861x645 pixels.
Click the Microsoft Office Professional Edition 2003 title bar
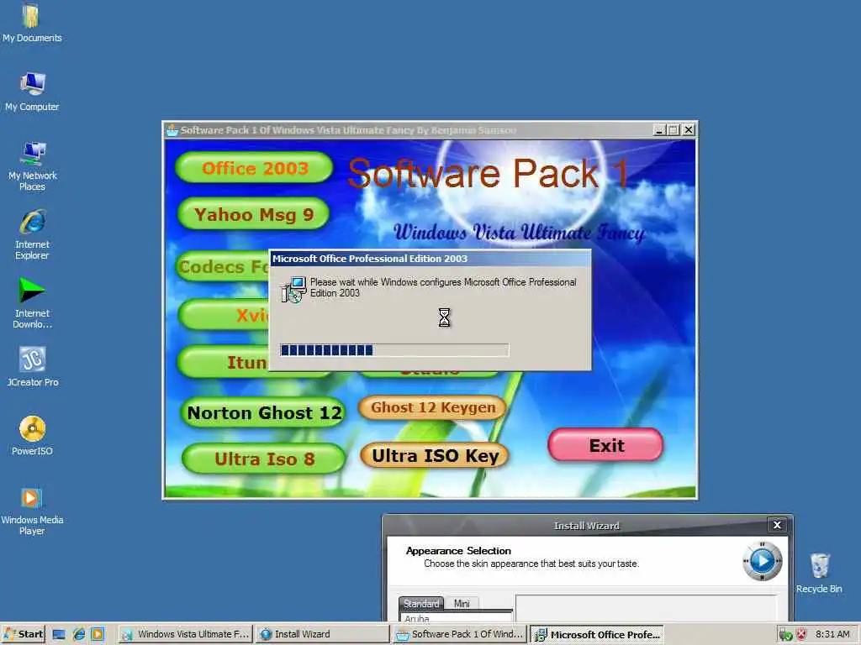[430, 259]
